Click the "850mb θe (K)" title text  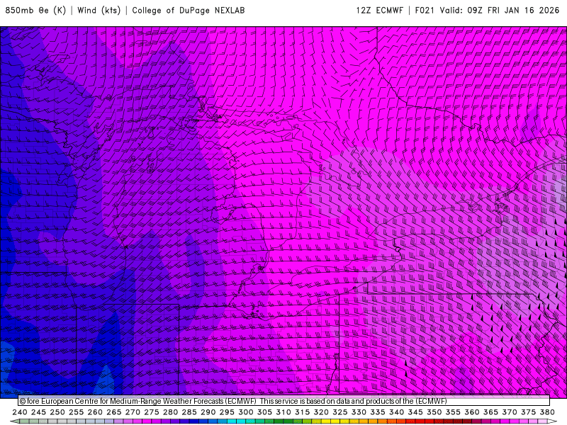point(35,11)
